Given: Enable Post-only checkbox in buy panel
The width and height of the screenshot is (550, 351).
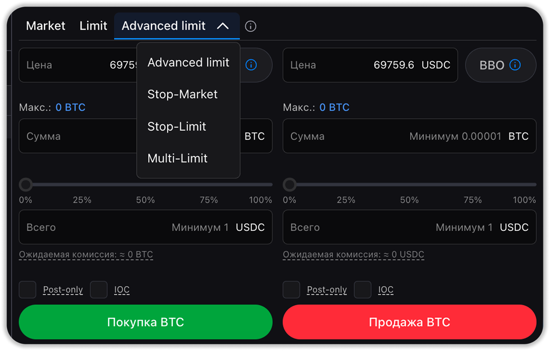Looking at the screenshot, I should click(x=27, y=290).
